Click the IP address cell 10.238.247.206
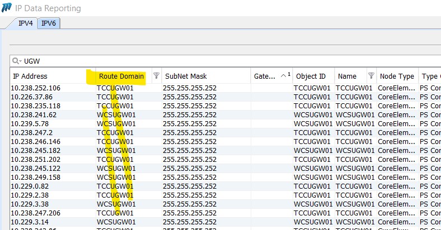Screen dimensions: 441x230 36,213
